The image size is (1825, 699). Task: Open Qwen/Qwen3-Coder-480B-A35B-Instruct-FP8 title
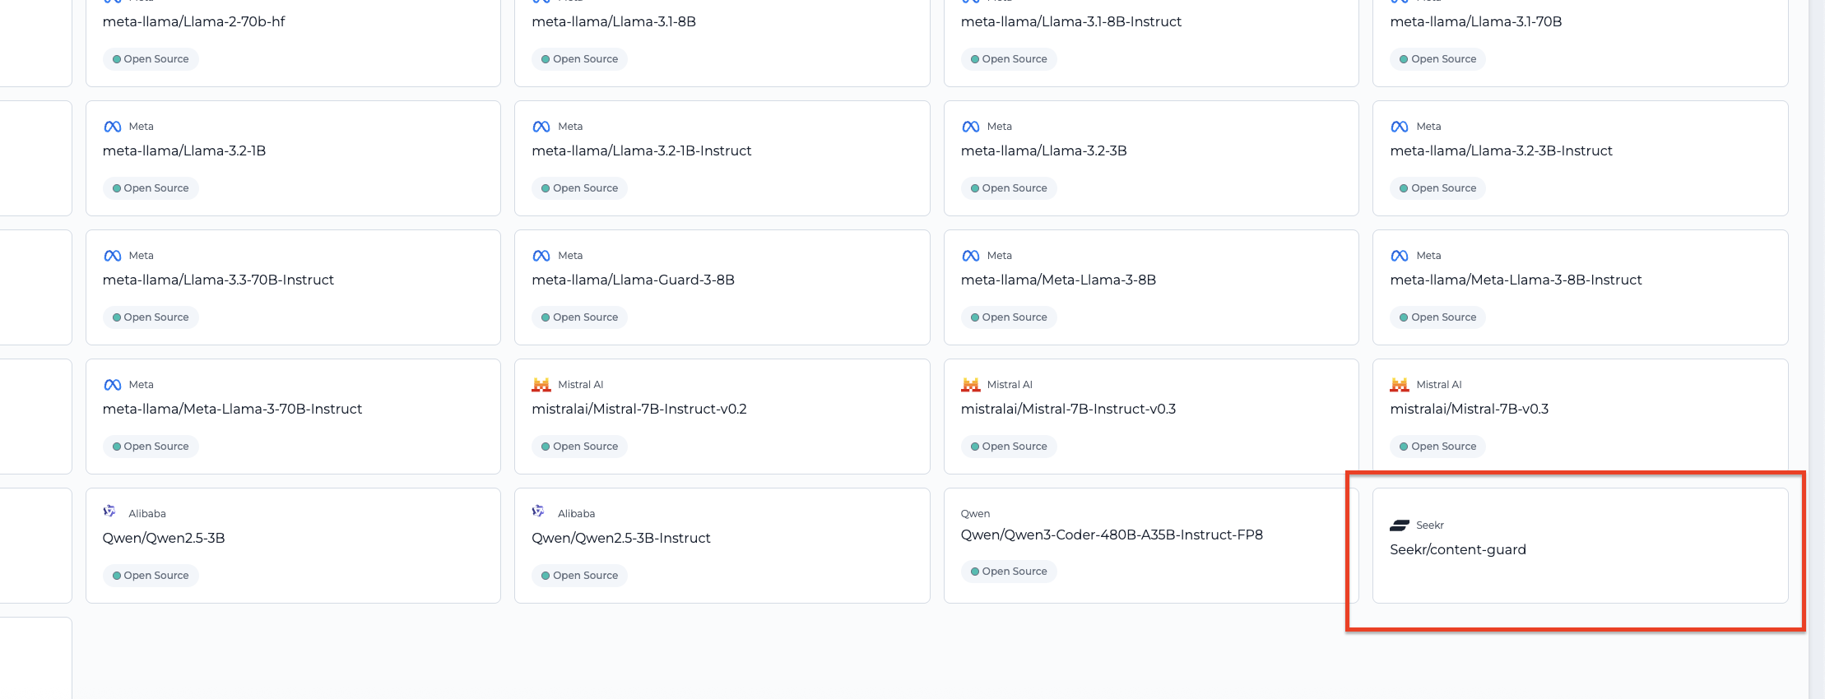pos(1112,535)
